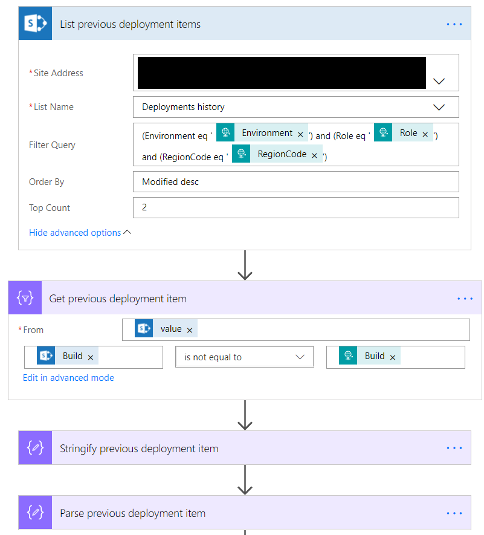Click Hide advanced options link
Image resolution: width=484 pixels, height=535 pixels.
pos(75,233)
